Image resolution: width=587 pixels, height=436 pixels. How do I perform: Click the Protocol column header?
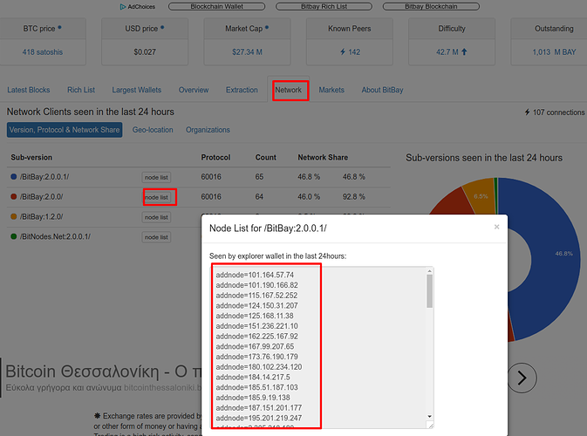click(215, 158)
